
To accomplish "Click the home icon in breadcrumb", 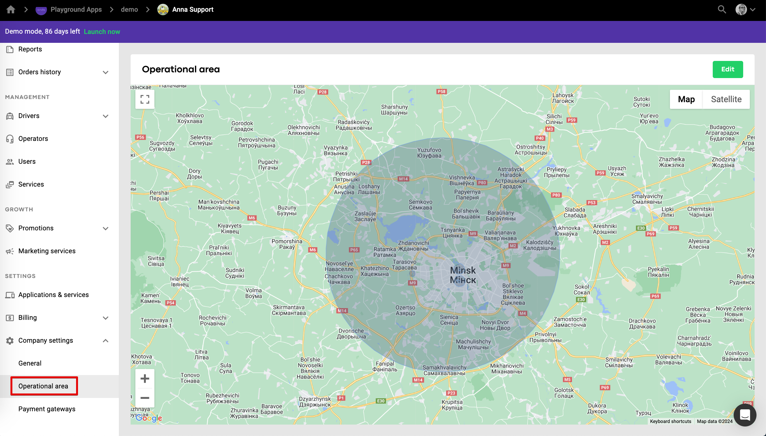I will coord(11,10).
